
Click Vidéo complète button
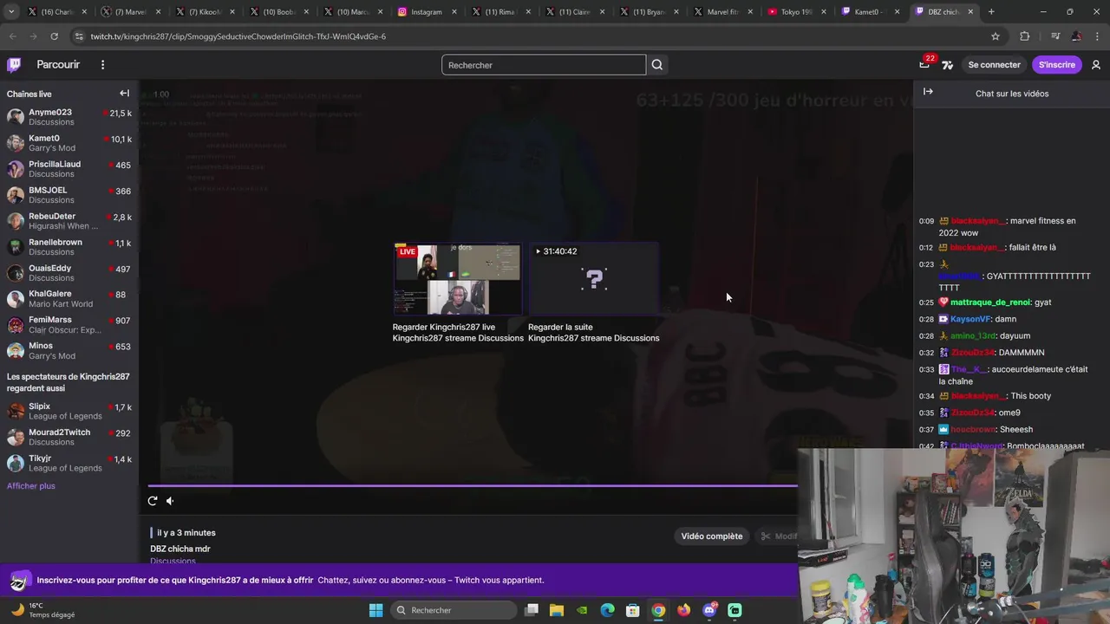(x=712, y=536)
